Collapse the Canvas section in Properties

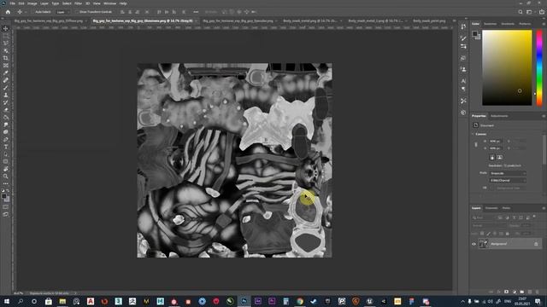point(473,134)
